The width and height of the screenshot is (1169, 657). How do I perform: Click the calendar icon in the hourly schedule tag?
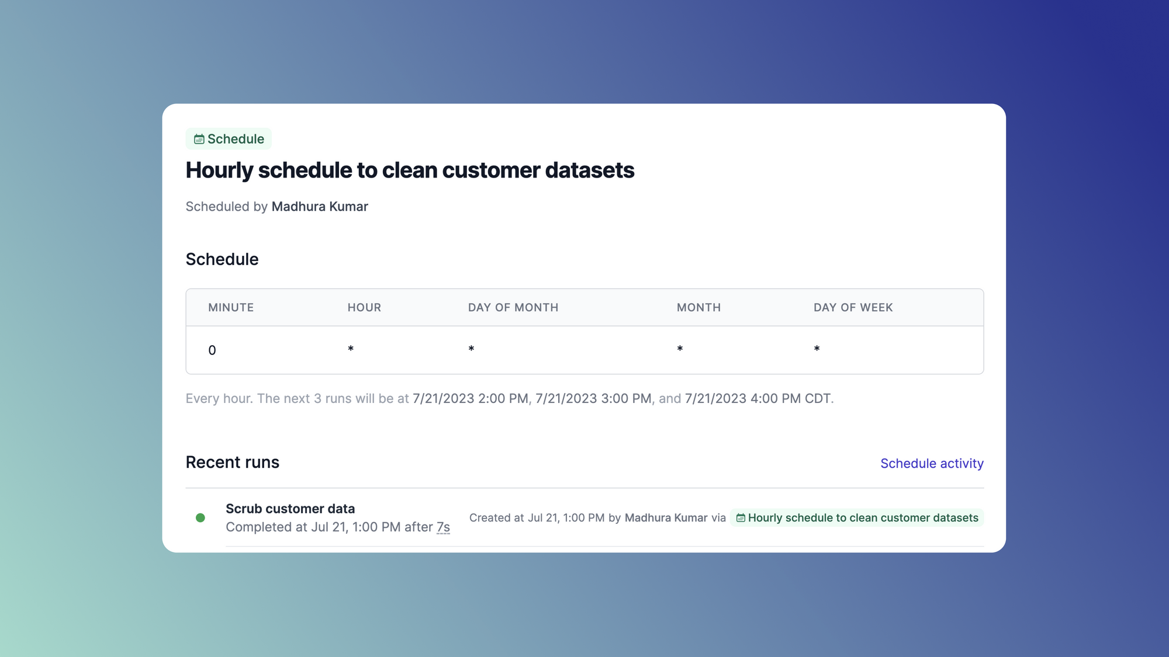coord(741,518)
